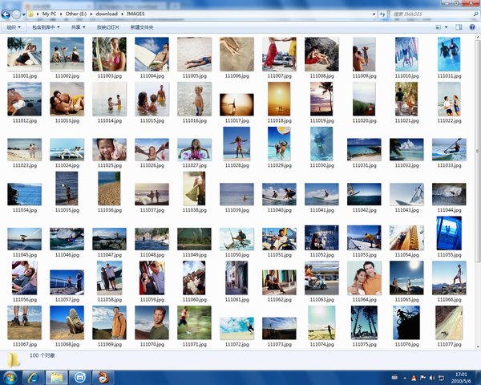Click the Action Center flag tray icon
This screenshot has width=481, height=385.
(422, 378)
